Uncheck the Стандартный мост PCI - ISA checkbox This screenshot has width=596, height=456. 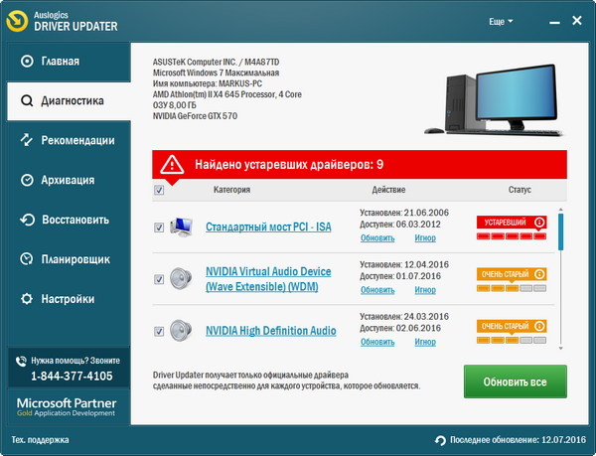(x=159, y=228)
